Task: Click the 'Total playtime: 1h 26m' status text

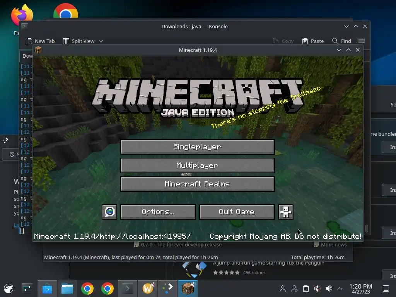Action: point(318,257)
